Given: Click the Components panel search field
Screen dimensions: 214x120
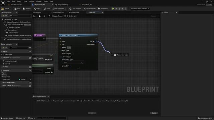Looking at the screenshot, I should coord(20,16).
